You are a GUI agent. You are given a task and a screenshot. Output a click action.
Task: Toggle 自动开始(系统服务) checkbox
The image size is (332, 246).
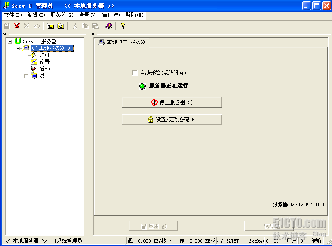click(135, 73)
